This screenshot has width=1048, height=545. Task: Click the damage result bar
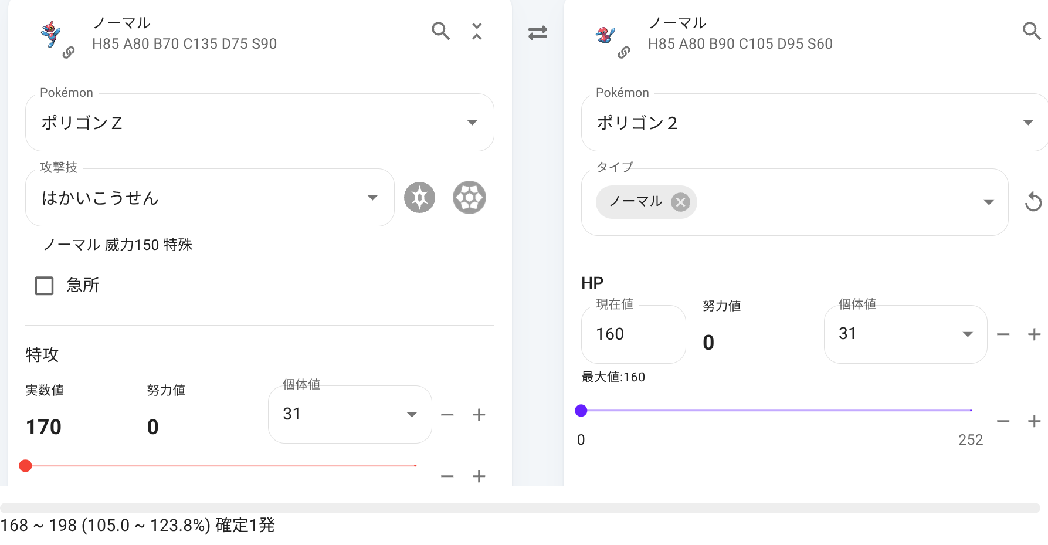(520, 508)
